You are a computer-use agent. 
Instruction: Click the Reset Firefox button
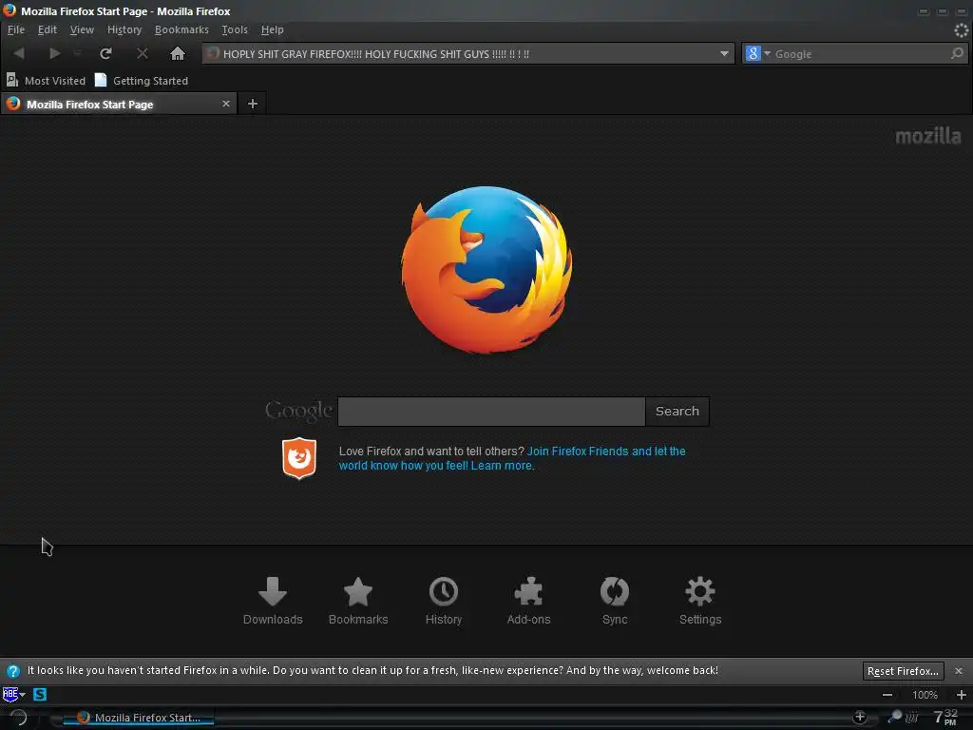coord(903,671)
